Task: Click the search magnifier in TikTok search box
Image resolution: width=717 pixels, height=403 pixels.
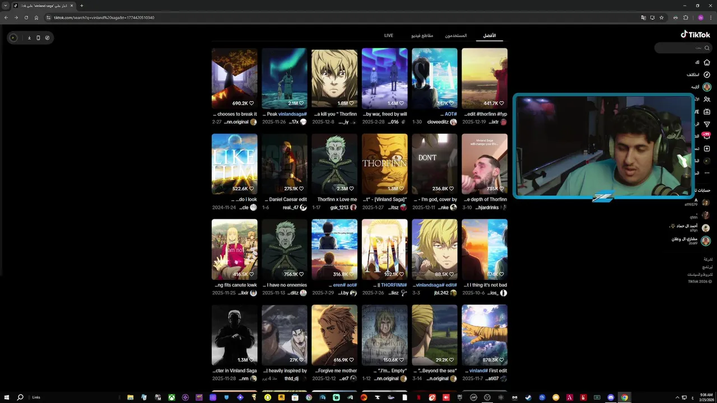Action: 707,48
